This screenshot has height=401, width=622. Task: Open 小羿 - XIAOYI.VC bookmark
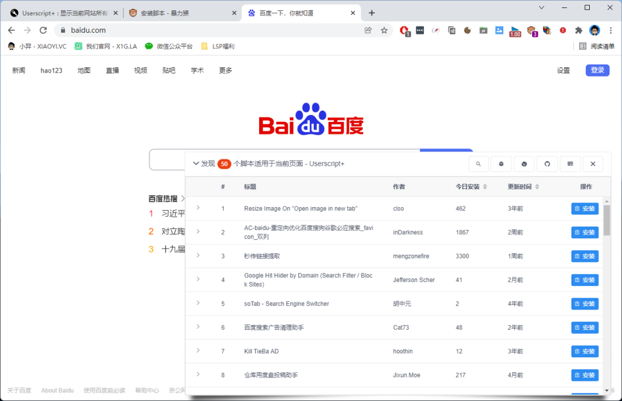[37, 47]
